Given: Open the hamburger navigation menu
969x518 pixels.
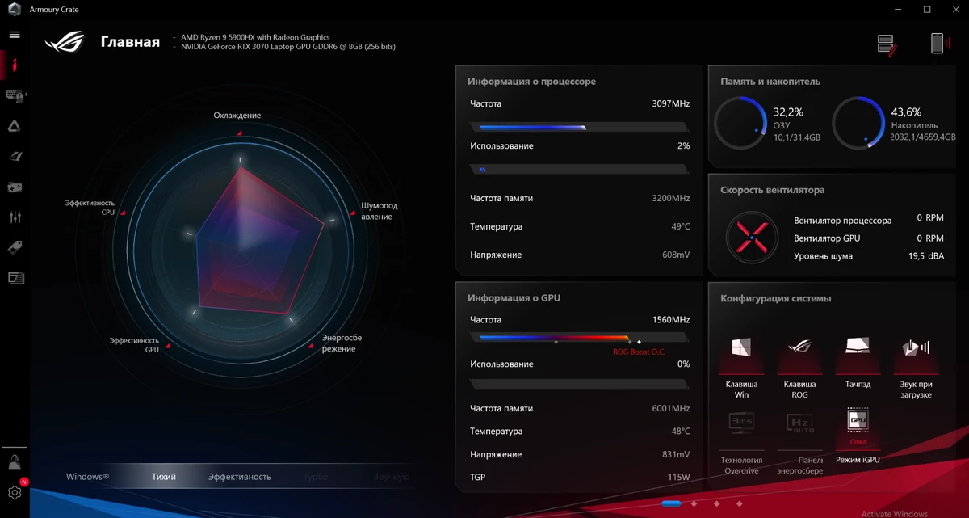Looking at the screenshot, I should (x=15, y=35).
